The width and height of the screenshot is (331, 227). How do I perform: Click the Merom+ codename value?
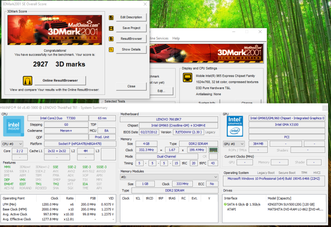tap(66, 130)
